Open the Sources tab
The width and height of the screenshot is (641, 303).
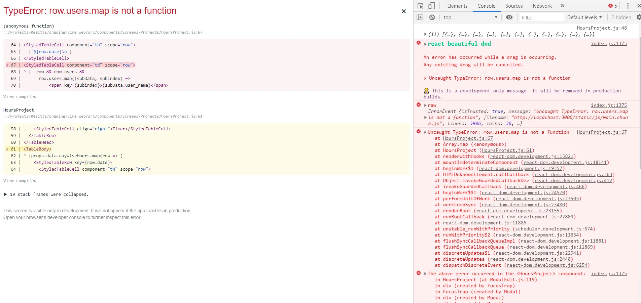click(x=514, y=6)
